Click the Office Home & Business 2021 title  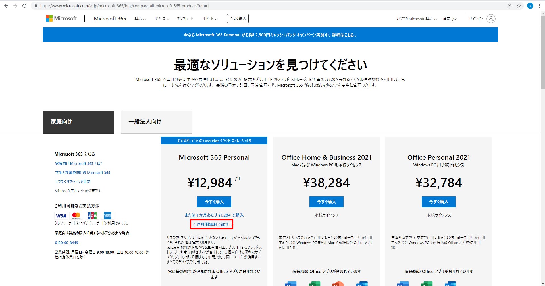(326, 157)
